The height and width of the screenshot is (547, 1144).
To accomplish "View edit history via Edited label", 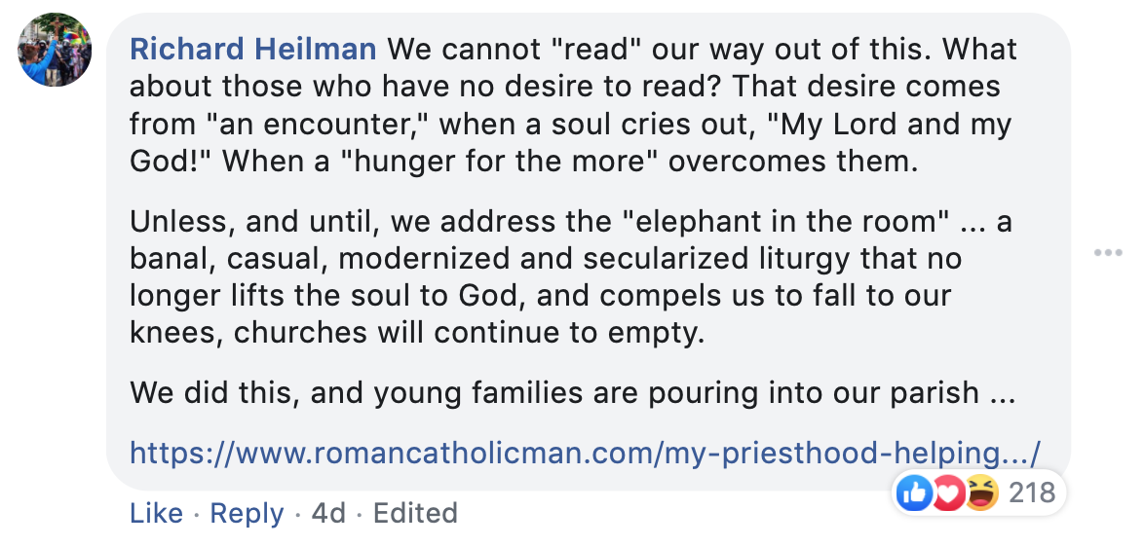I will click(x=415, y=513).
